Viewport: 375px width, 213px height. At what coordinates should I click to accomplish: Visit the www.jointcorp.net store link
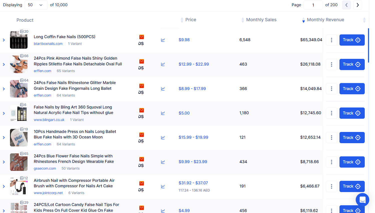tap(48, 193)
